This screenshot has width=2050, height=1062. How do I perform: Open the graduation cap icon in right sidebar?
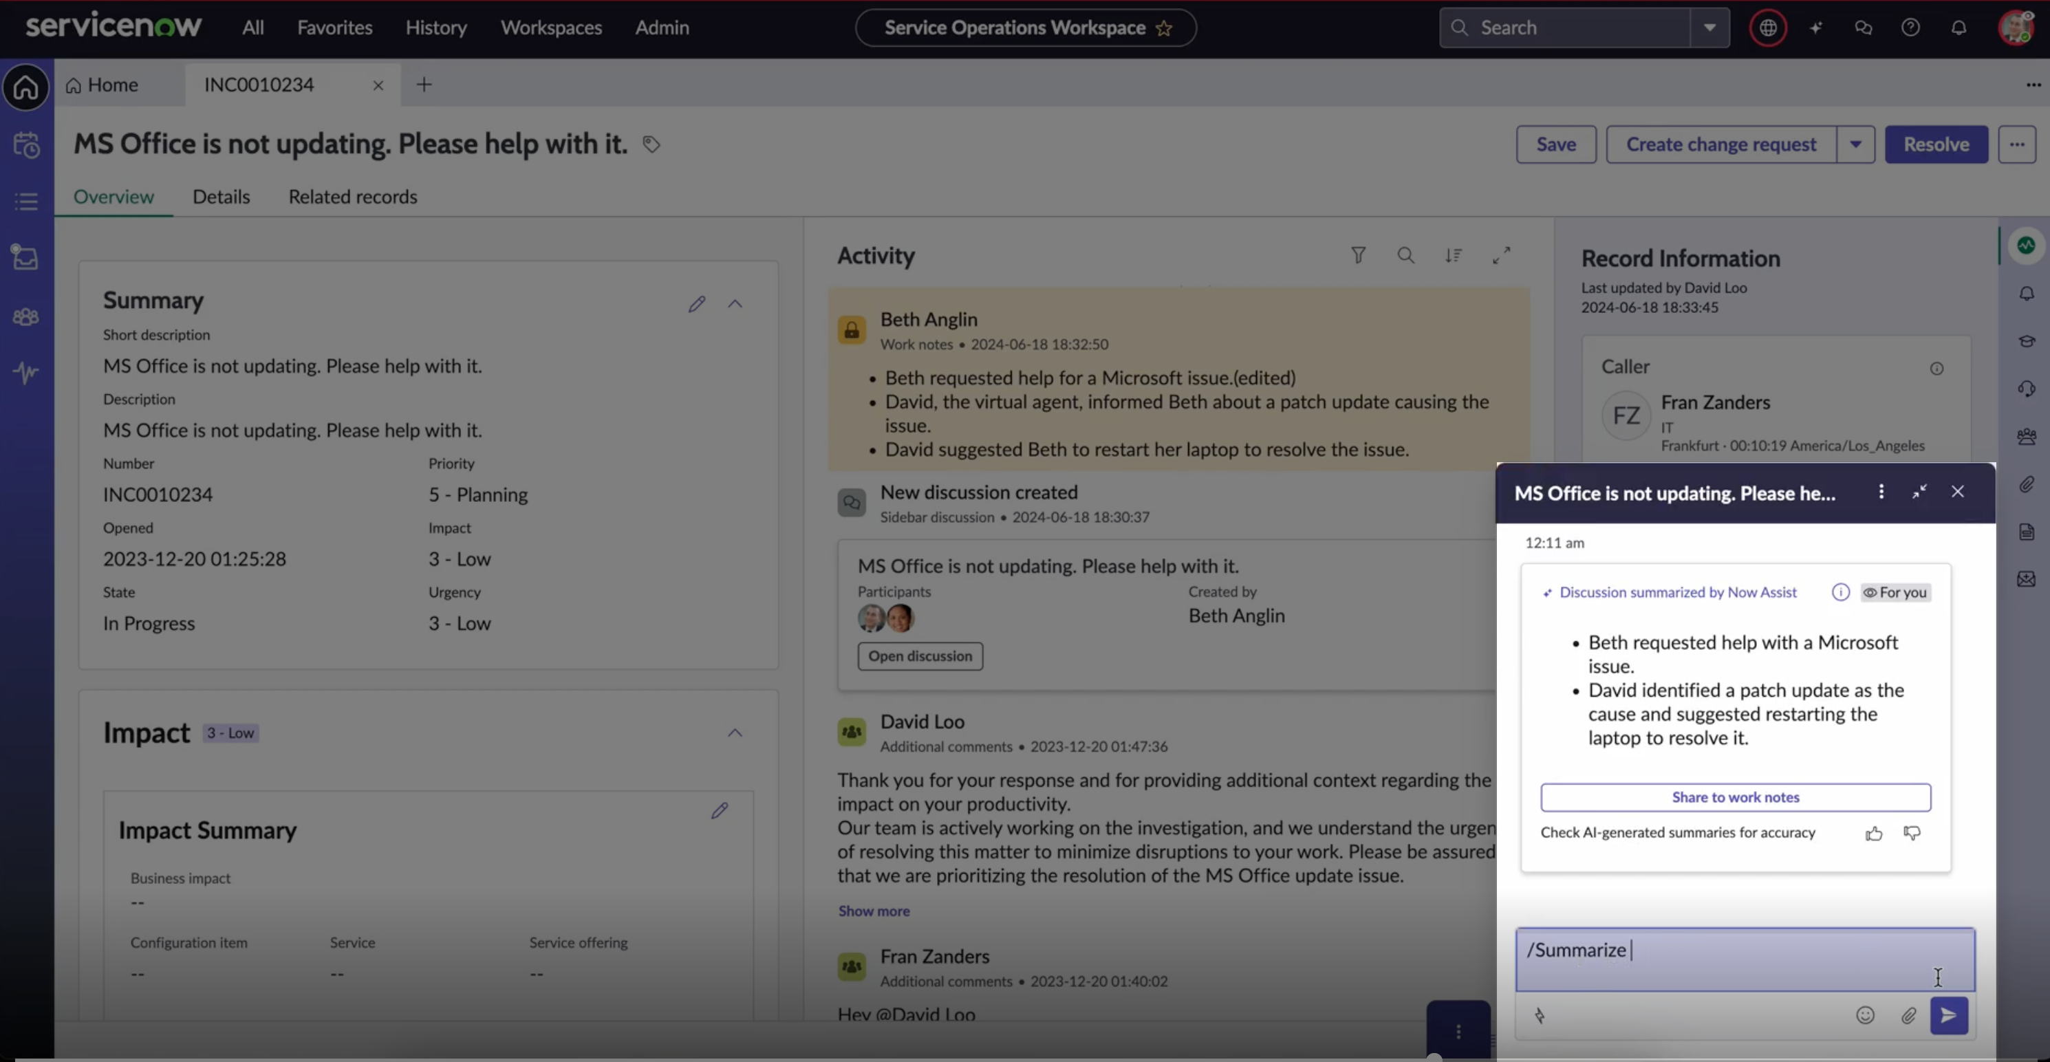point(2027,341)
